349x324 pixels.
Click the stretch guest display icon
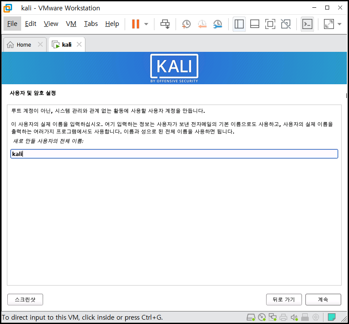[329, 24]
